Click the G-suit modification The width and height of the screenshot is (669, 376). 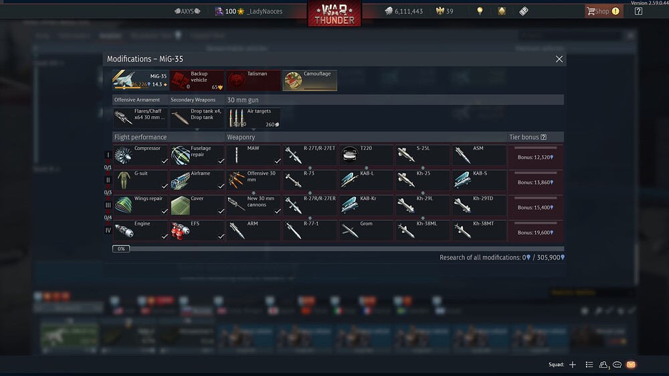click(x=140, y=180)
